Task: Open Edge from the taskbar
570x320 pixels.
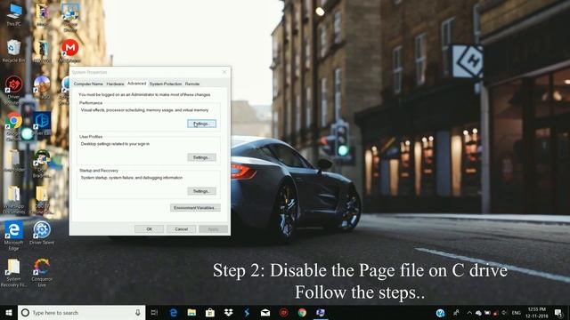Action: 174,312
